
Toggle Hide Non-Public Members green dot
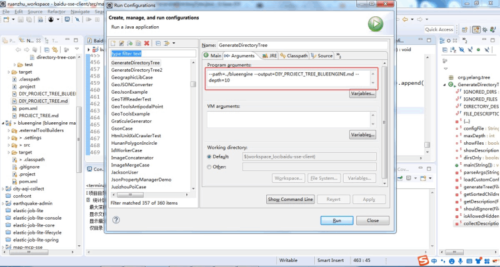tap(478, 50)
